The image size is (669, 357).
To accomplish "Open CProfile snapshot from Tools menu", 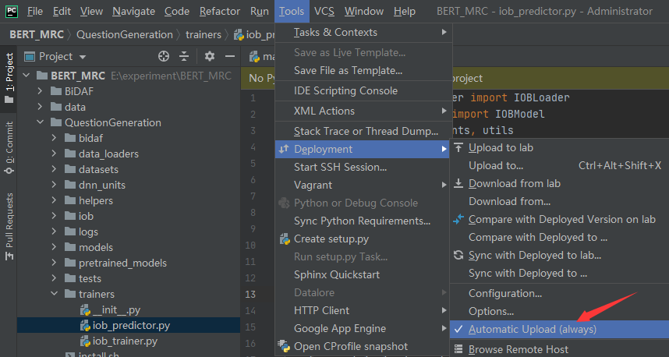I will [x=350, y=346].
